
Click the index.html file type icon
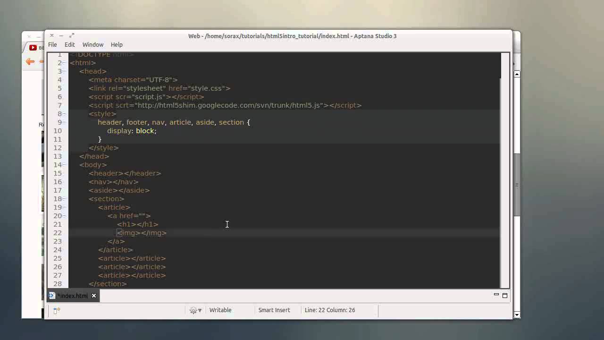(52, 296)
